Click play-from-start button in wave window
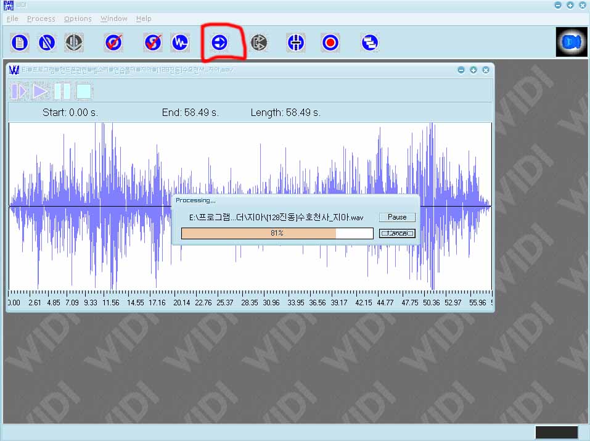590x441 pixels. point(19,91)
